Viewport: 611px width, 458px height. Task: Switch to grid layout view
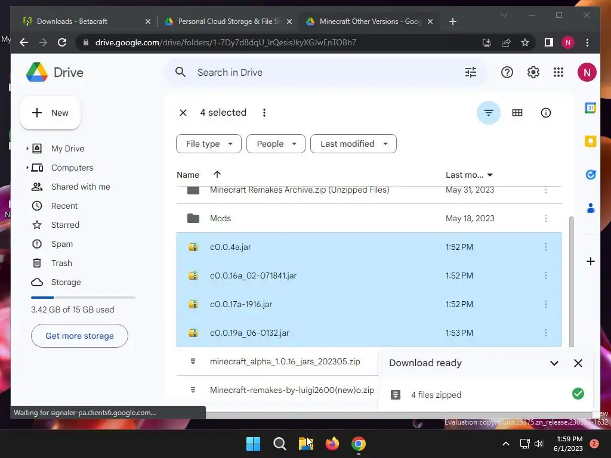(x=517, y=113)
